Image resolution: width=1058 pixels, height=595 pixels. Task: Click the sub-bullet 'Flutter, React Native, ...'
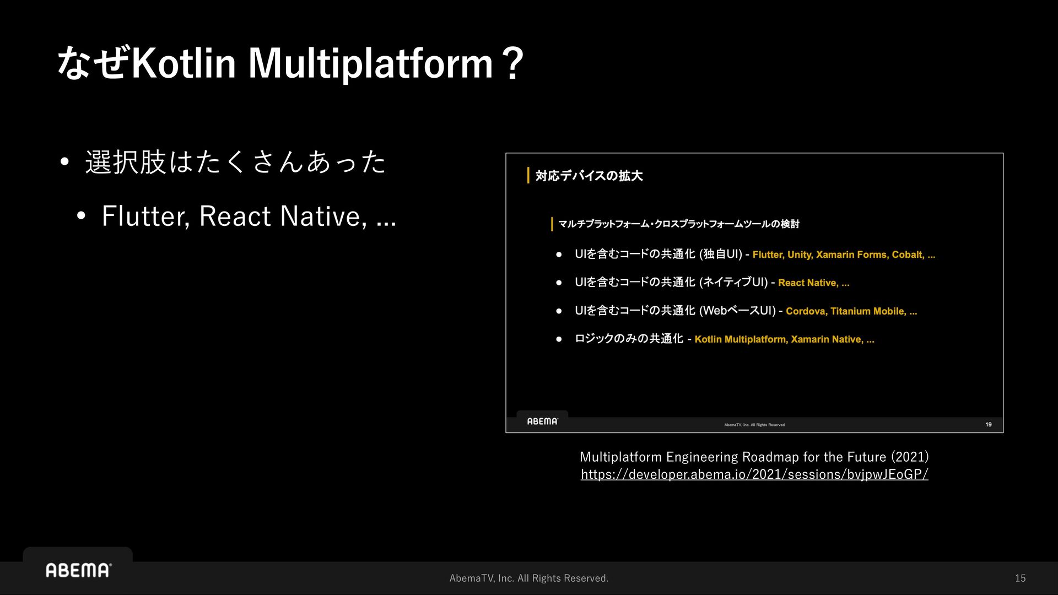click(249, 216)
